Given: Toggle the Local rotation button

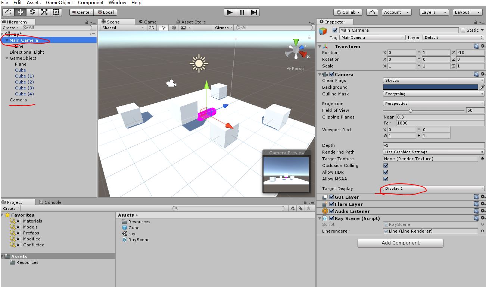Looking at the screenshot, I should [x=105, y=12].
